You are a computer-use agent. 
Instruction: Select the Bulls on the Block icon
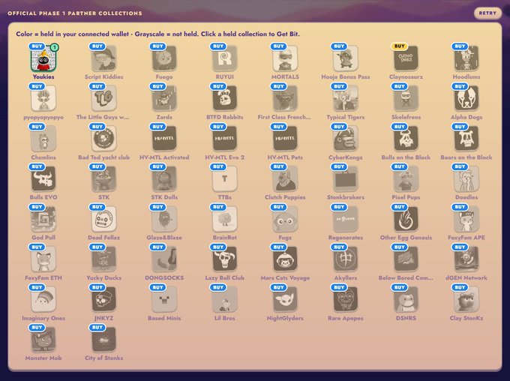(x=406, y=139)
